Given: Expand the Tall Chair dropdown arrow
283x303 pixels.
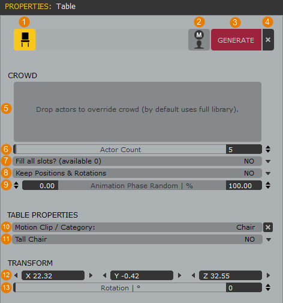Looking at the screenshot, I should [x=269, y=239].
